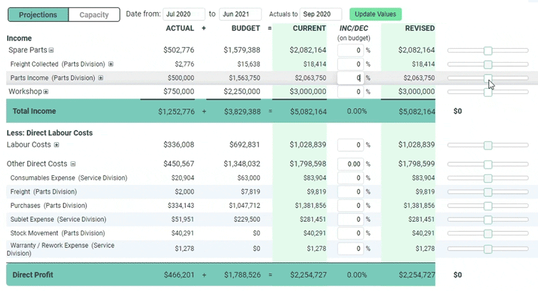Click the Sublet Expense slider handle
538x291 pixels.
pyautogui.click(x=488, y=220)
